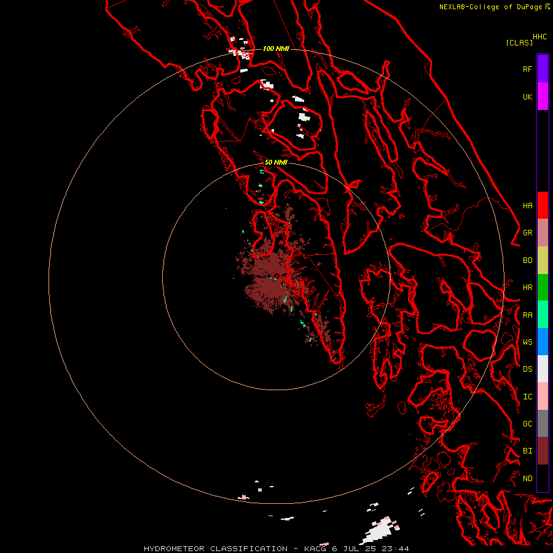Select the WS blue legend swatch
Image resolution: width=553 pixels, height=553 pixels.
point(543,342)
